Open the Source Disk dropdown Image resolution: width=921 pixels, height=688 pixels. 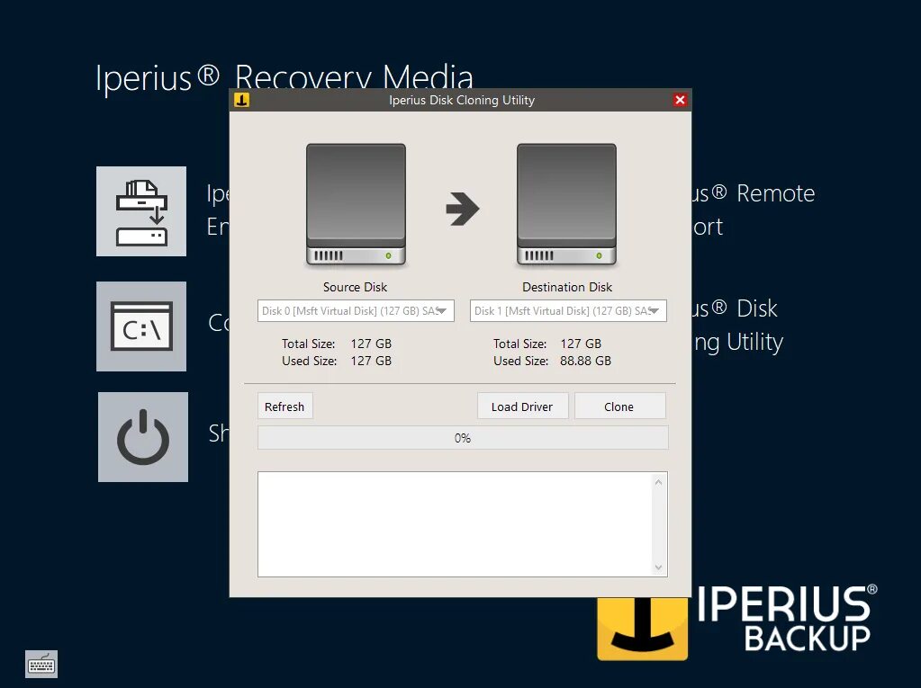pos(356,311)
